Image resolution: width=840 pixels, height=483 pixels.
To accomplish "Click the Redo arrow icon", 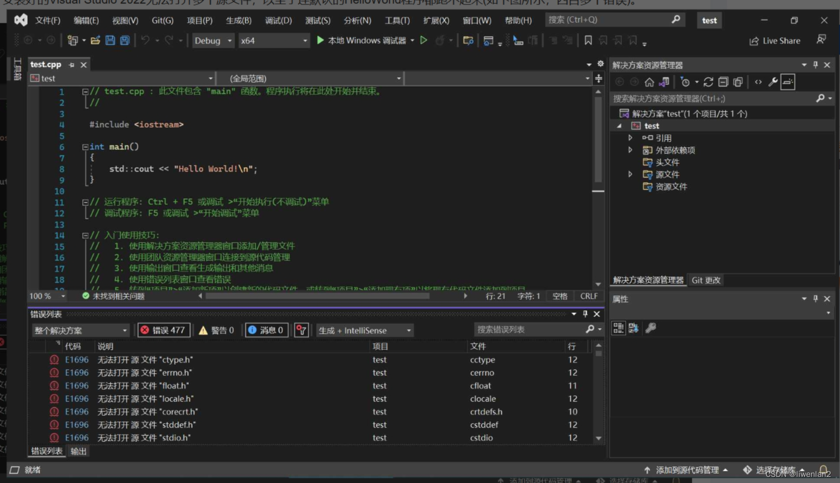I will click(169, 41).
